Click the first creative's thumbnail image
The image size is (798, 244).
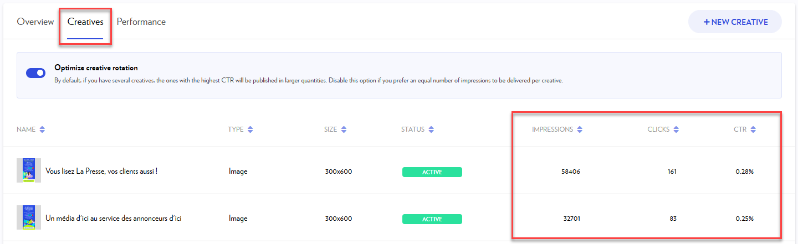tap(29, 171)
